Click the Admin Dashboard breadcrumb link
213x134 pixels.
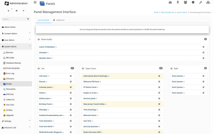[167, 12]
